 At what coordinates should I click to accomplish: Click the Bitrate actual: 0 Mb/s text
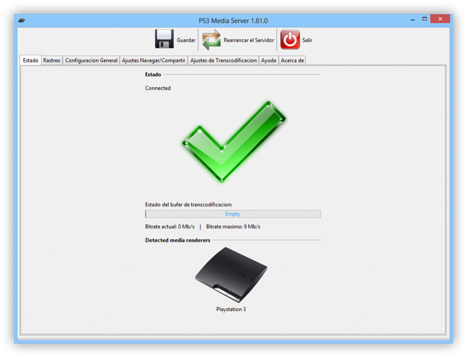(170, 227)
